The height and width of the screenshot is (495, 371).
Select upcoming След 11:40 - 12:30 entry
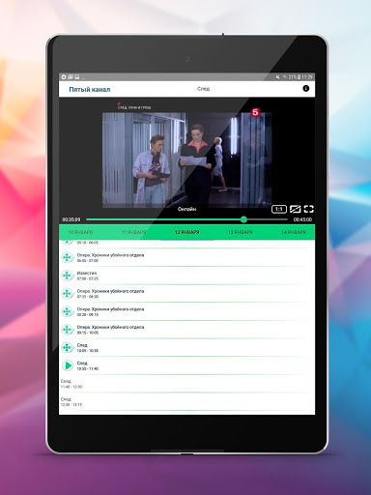(186, 384)
